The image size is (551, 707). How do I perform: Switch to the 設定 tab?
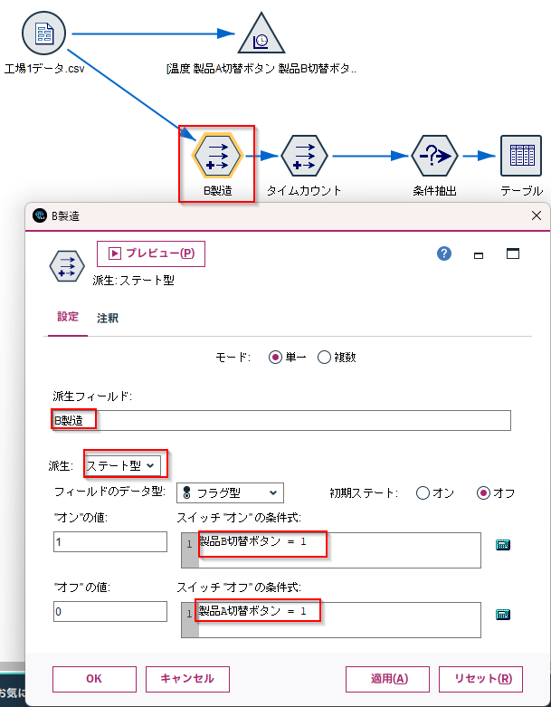point(68,317)
